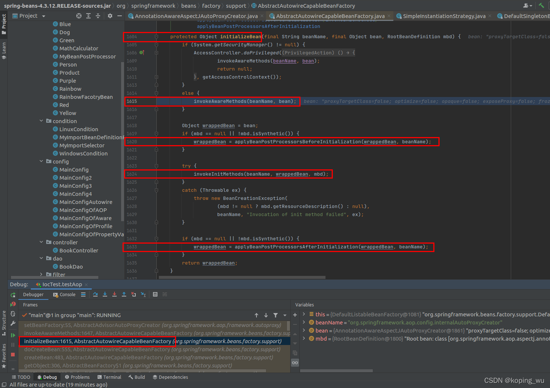Switch to AnnotationAwareAspectJAutoProxyCreator.java tab
Image resolution: width=550 pixels, height=388 pixels.
coord(196,16)
